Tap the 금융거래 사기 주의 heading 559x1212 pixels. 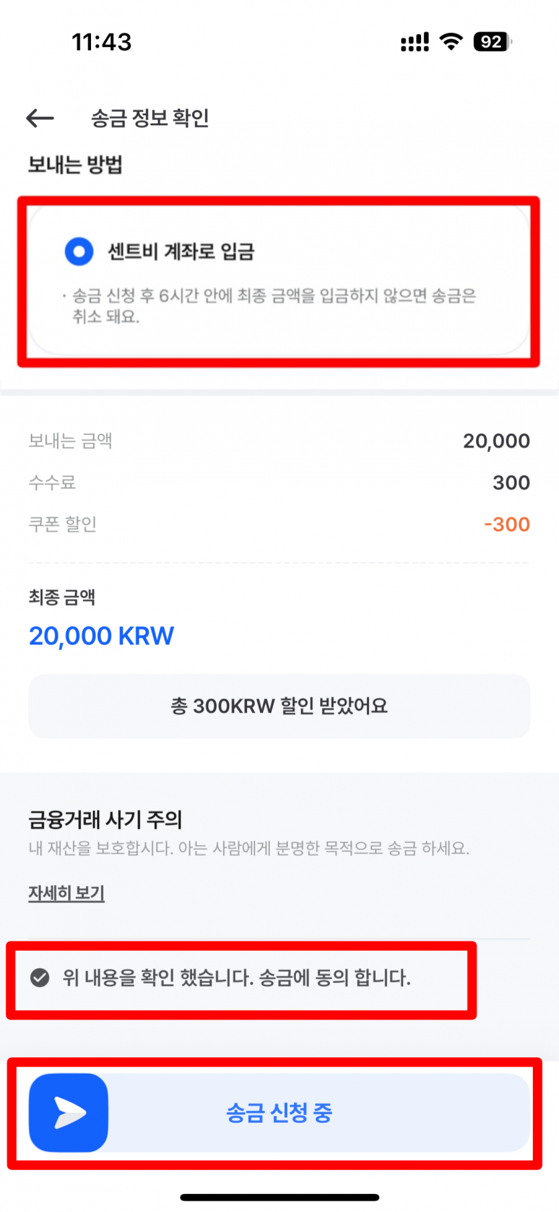[105, 819]
